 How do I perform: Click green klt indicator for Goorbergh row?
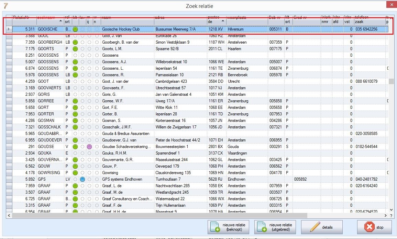click(75, 42)
